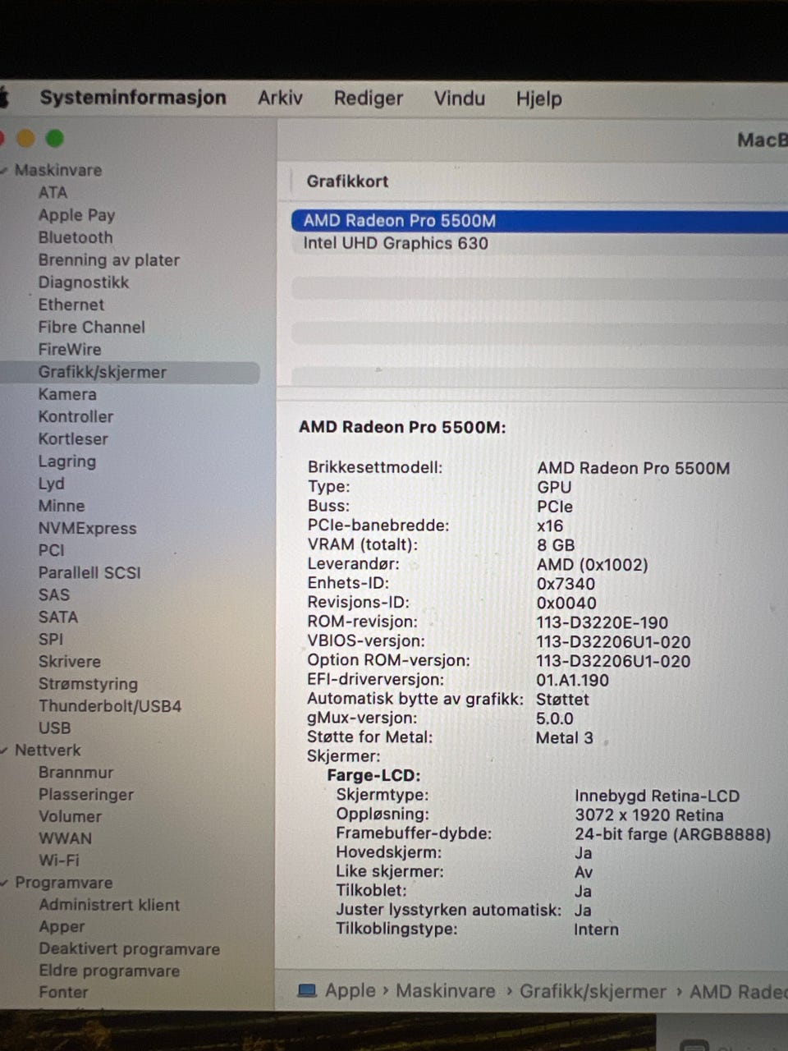Select Brenning av plater in sidebar

[108, 259]
